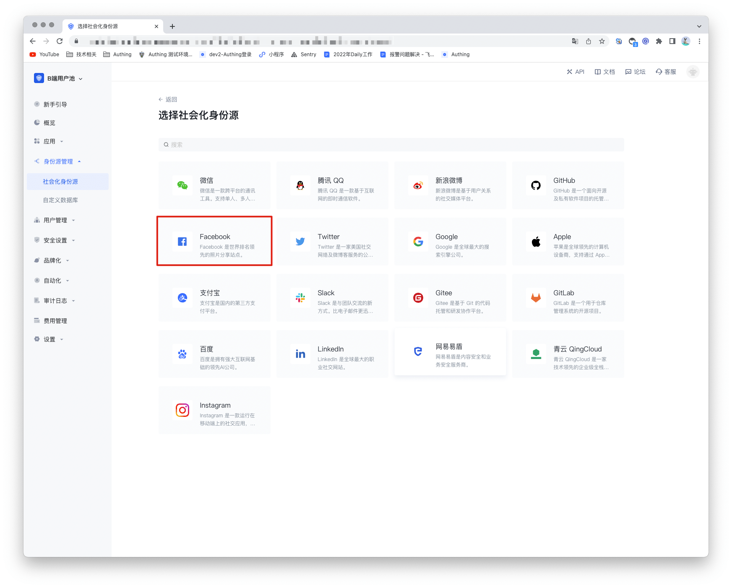The height and width of the screenshot is (588, 732).
Task: Open the 文档 docs link in header
Action: click(604, 72)
